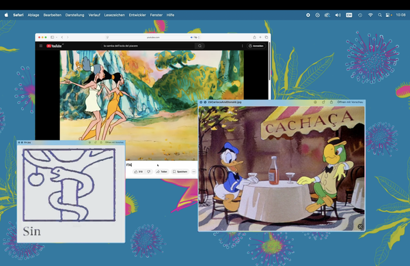The width and height of the screenshot is (410, 266).
Task: Click Öffnen mit Vorschau in Sin.jpg window
Action: tap(114, 143)
